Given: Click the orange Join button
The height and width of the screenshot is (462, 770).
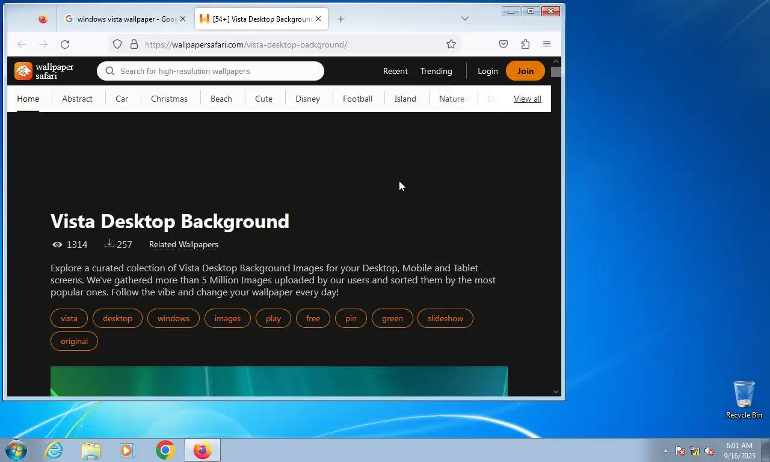Looking at the screenshot, I should click(525, 71).
